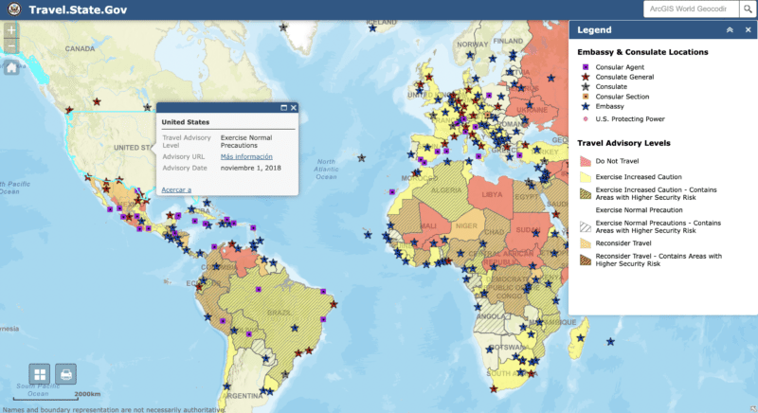The width and height of the screenshot is (758, 413).
Task: Zoom out of the map
Action: pos(10,46)
